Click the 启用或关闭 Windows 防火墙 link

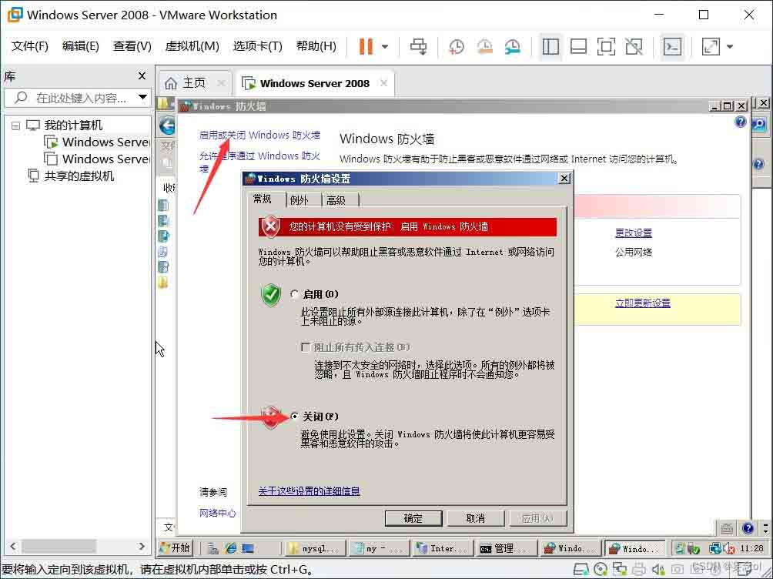[x=259, y=136]
